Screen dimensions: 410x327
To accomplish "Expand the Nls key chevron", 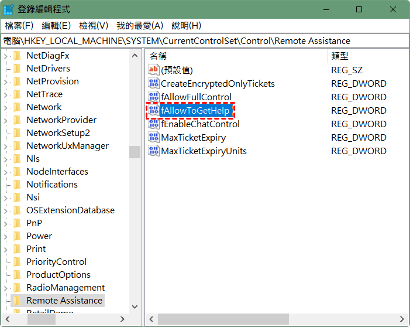I will pos(5,159).
